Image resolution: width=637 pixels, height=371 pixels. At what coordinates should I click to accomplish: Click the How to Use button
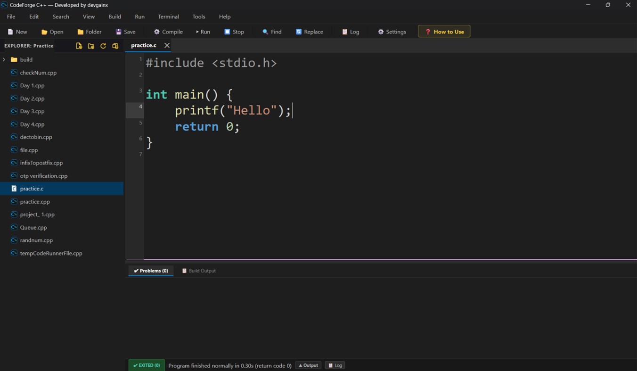pyautogui.click(x=444, y=32)
